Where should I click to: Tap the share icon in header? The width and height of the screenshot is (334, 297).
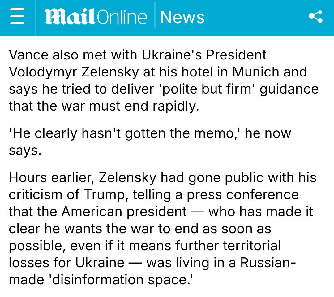(316, 17)
